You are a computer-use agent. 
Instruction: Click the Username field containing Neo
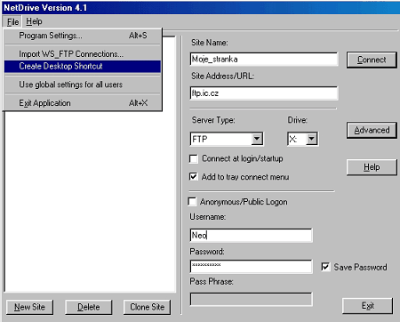tap(251, 236)
